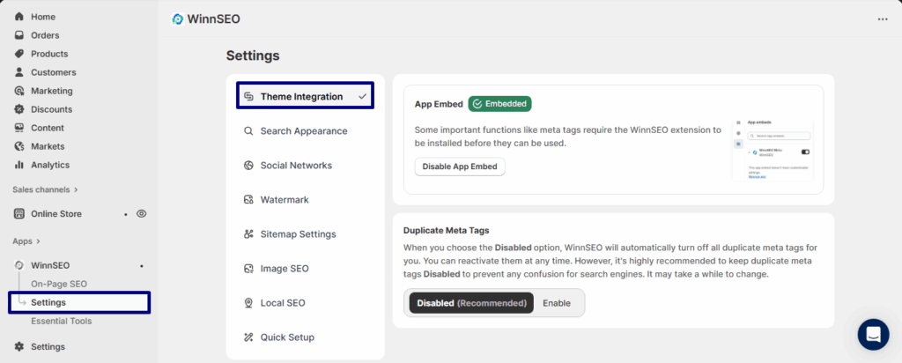Click the Home house icon in sidebar
This screenshot has height=363, width=902.
(19, 17)
